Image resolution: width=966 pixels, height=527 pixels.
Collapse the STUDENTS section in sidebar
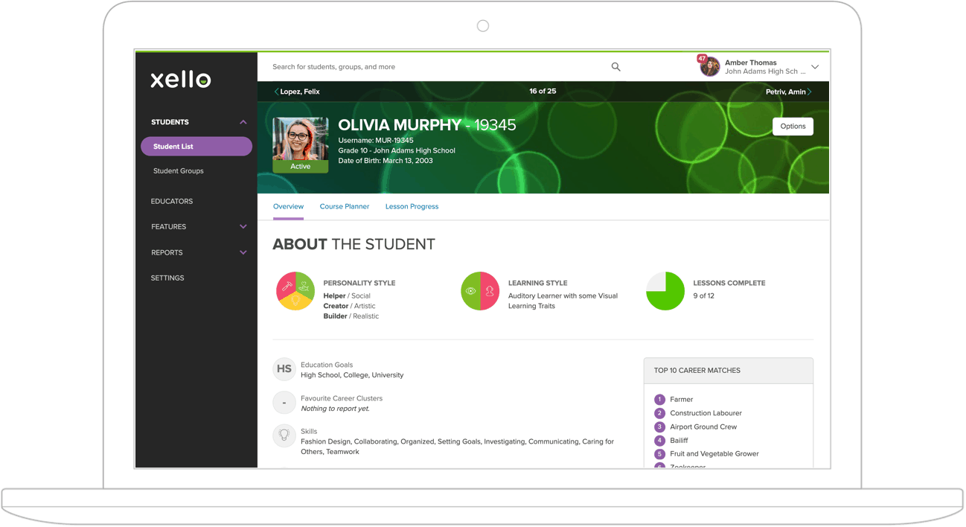(x=243, y=121)
